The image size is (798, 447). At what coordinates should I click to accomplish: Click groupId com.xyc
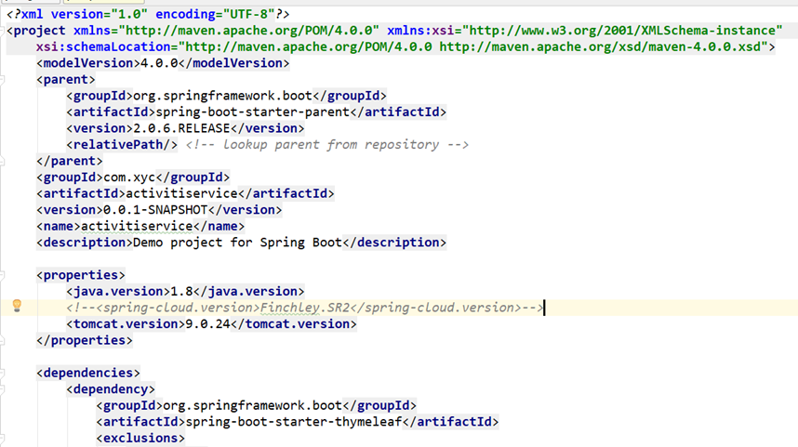pyautogui.click(x=133, y=177)
